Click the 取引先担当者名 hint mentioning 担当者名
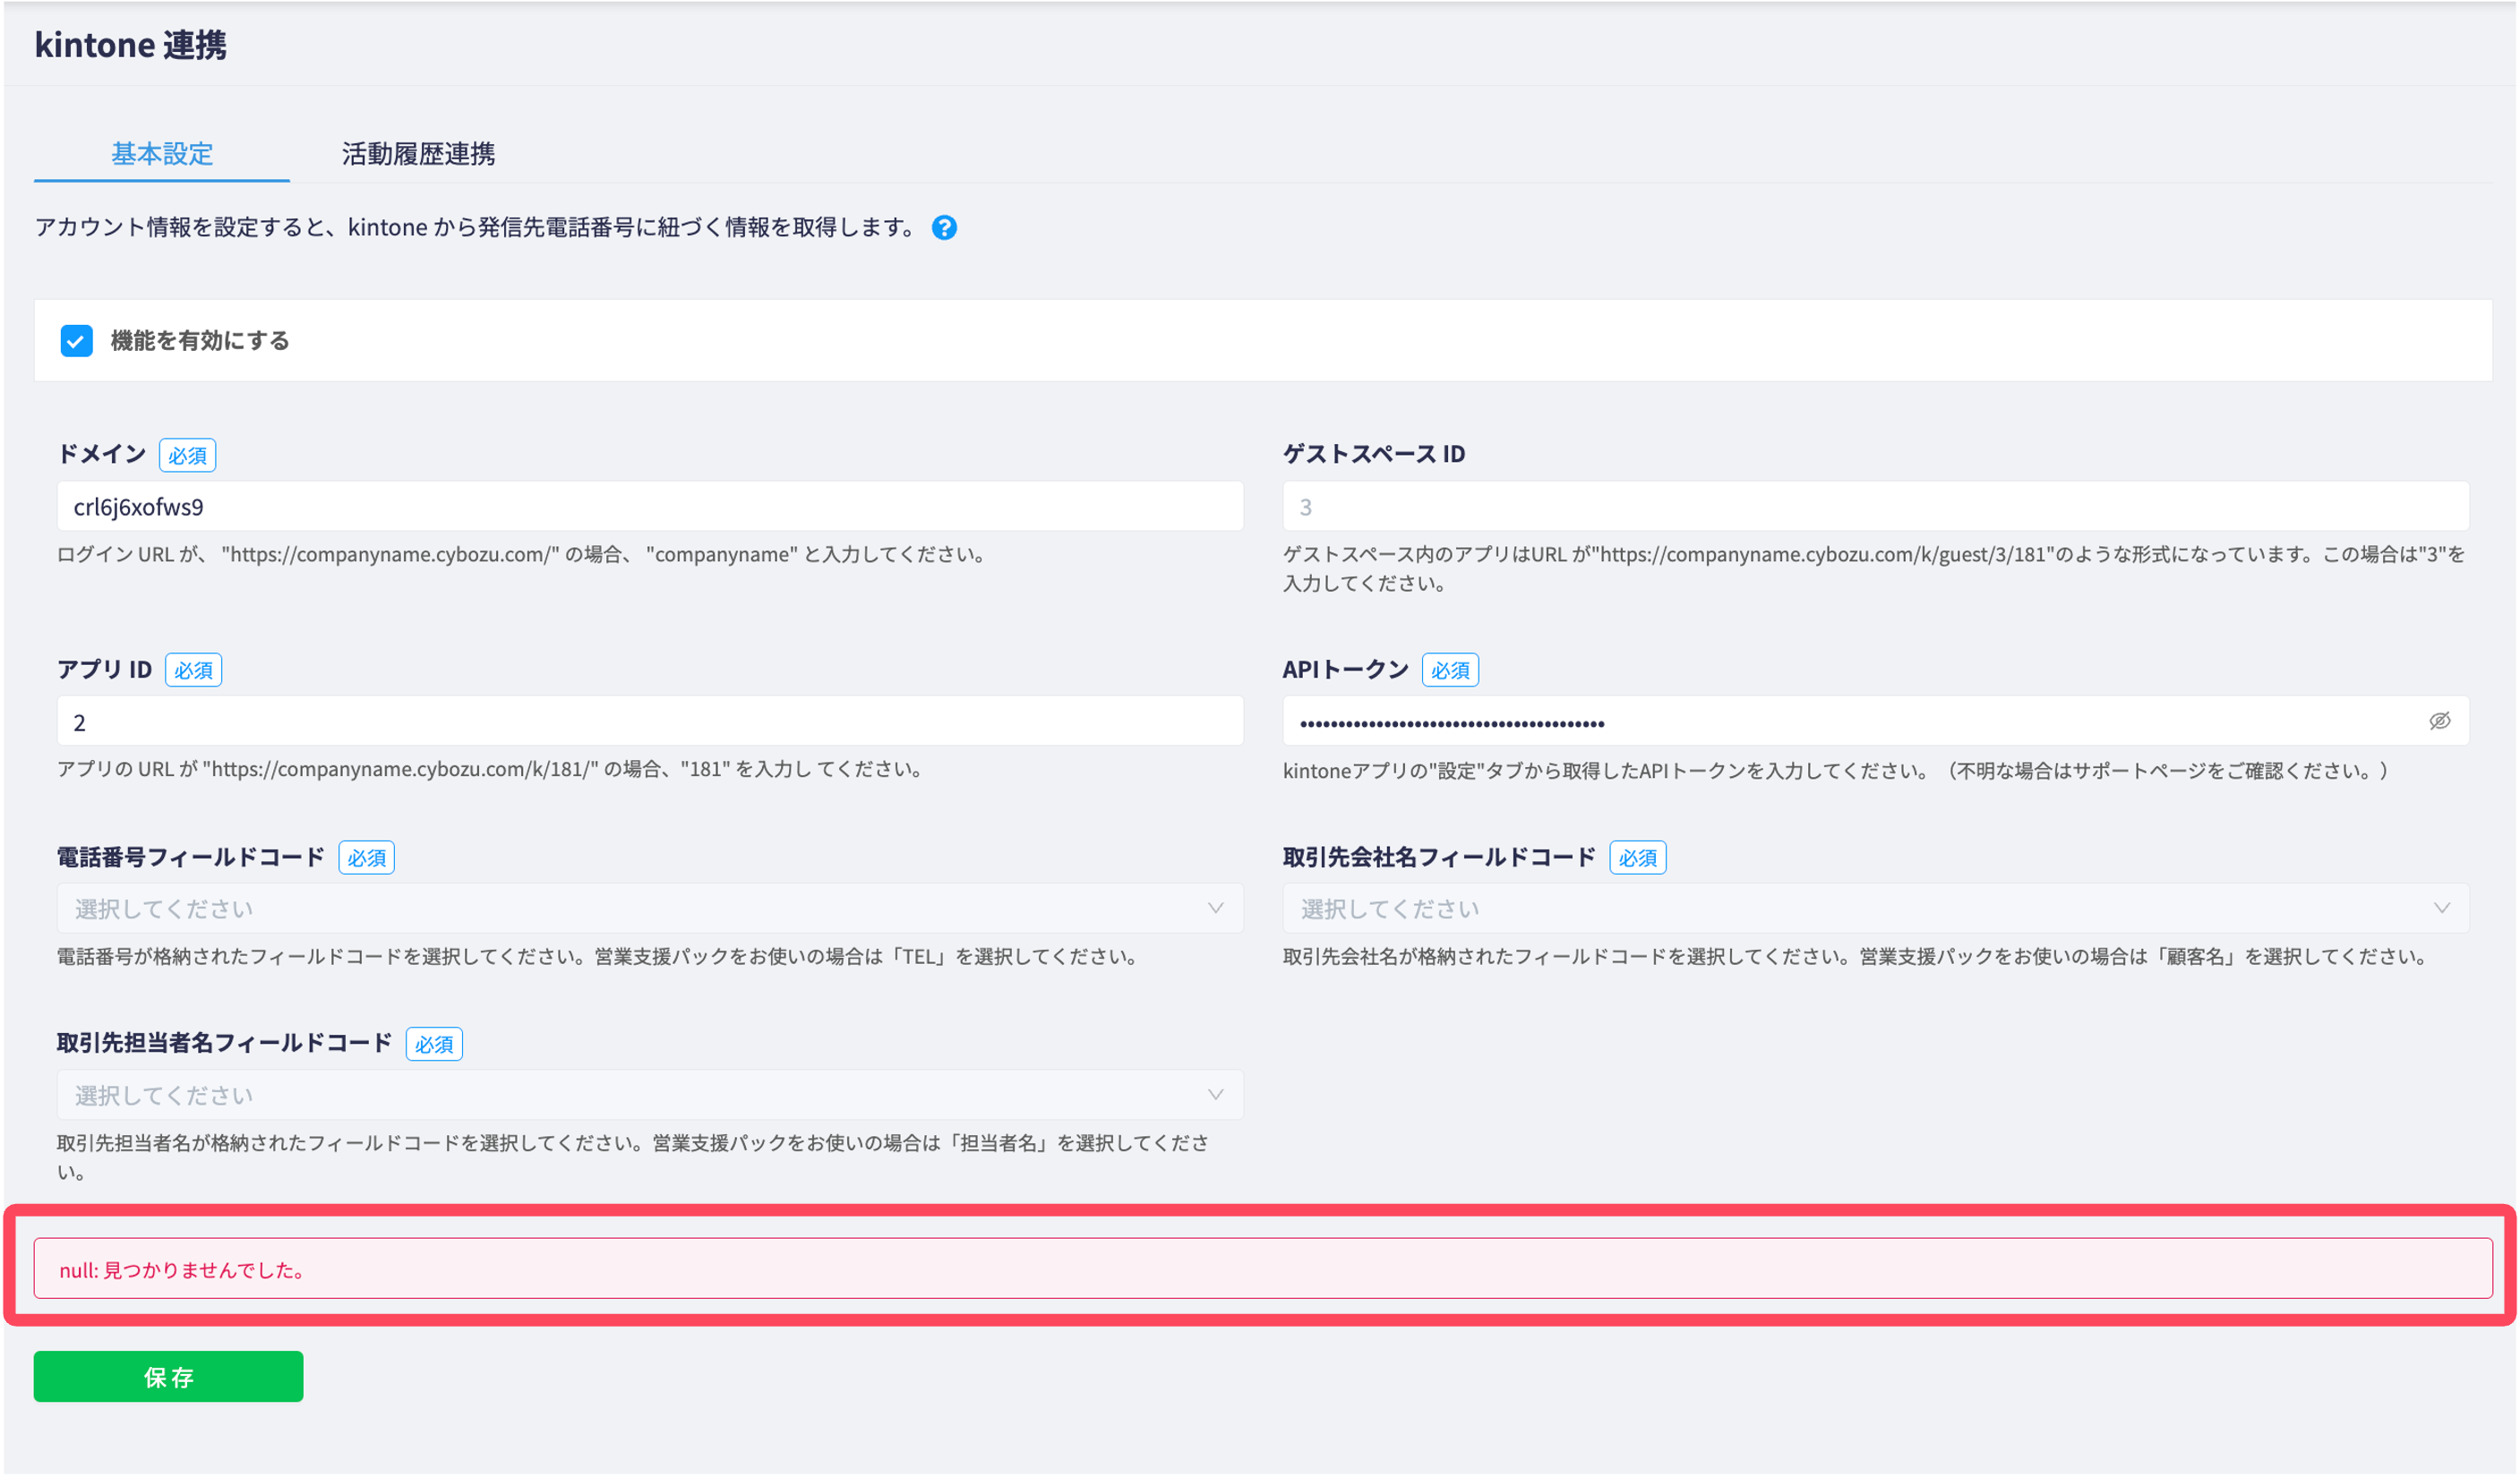This screenshot has width=2520, height=1477. [x=633, y=1157]
